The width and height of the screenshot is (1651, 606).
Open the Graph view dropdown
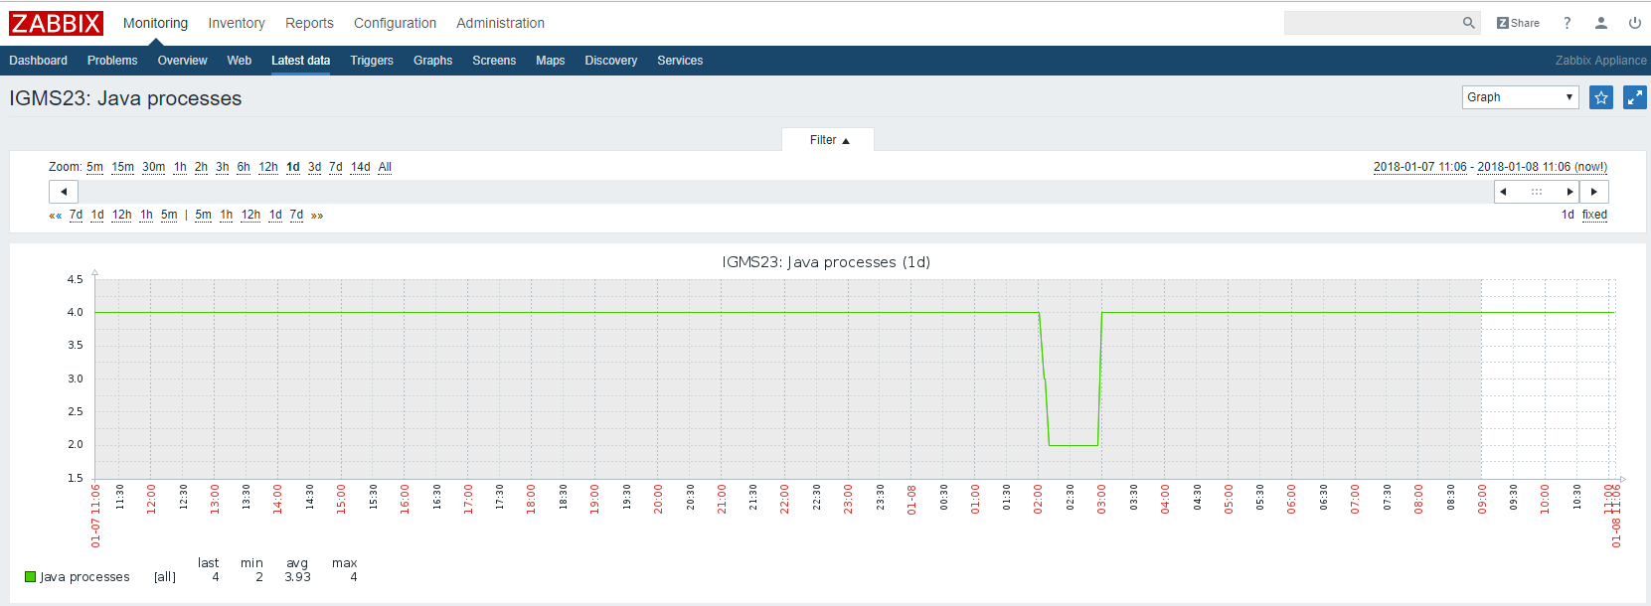1520,97
